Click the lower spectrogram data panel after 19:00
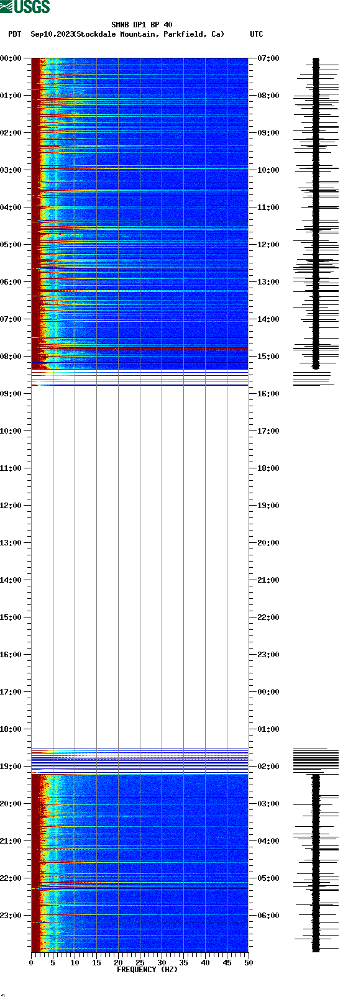This screenshot has height=1002, width=343. point(140,863)
